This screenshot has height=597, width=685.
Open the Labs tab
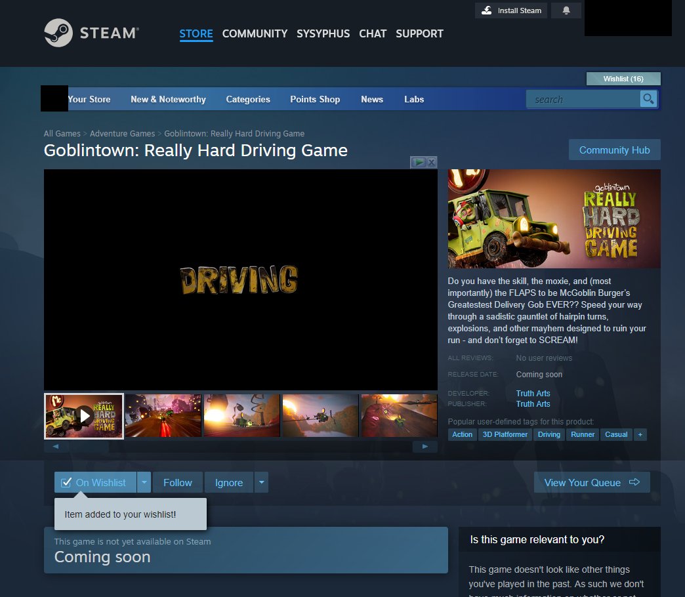[x=414, y=99]
